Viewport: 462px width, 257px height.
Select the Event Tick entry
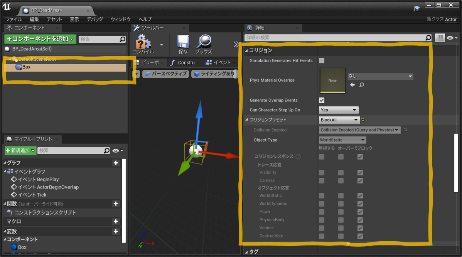pos(29,195)
